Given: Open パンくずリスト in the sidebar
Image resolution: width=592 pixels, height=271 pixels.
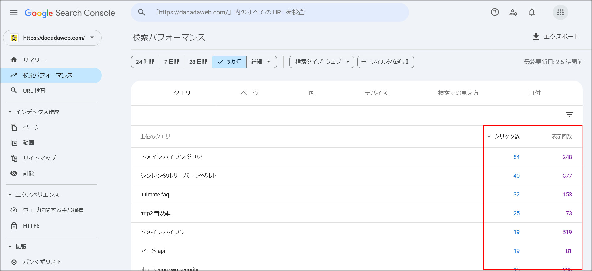Looking at the screenshot, I should pos(51,262).
